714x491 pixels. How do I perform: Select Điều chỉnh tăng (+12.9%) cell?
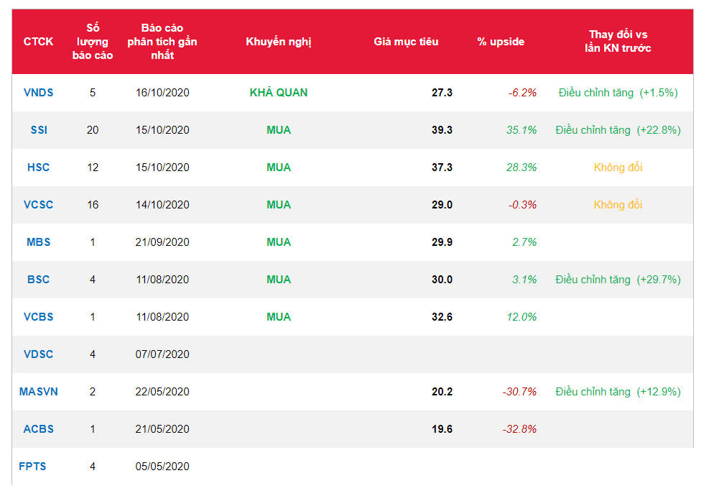click(618, 392)
